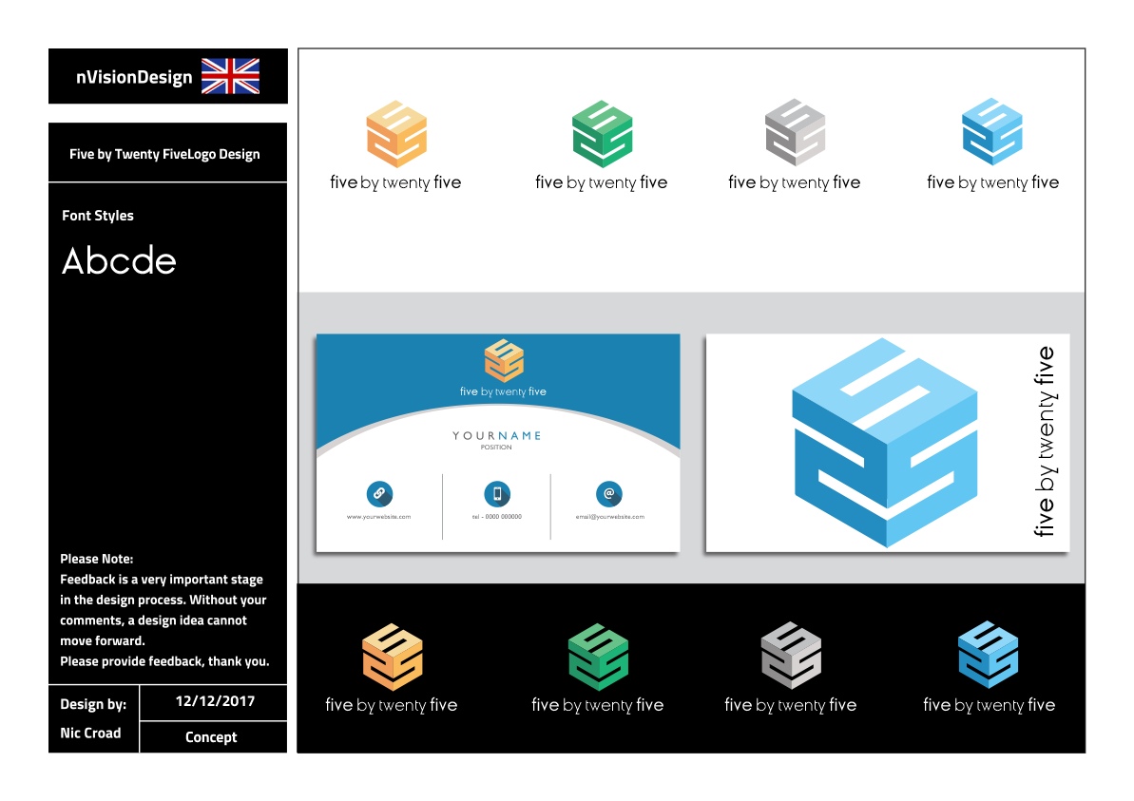The image size is (1134, 801).
Task: Click the large blue cube logo
Action: click(x=885, y=443)
